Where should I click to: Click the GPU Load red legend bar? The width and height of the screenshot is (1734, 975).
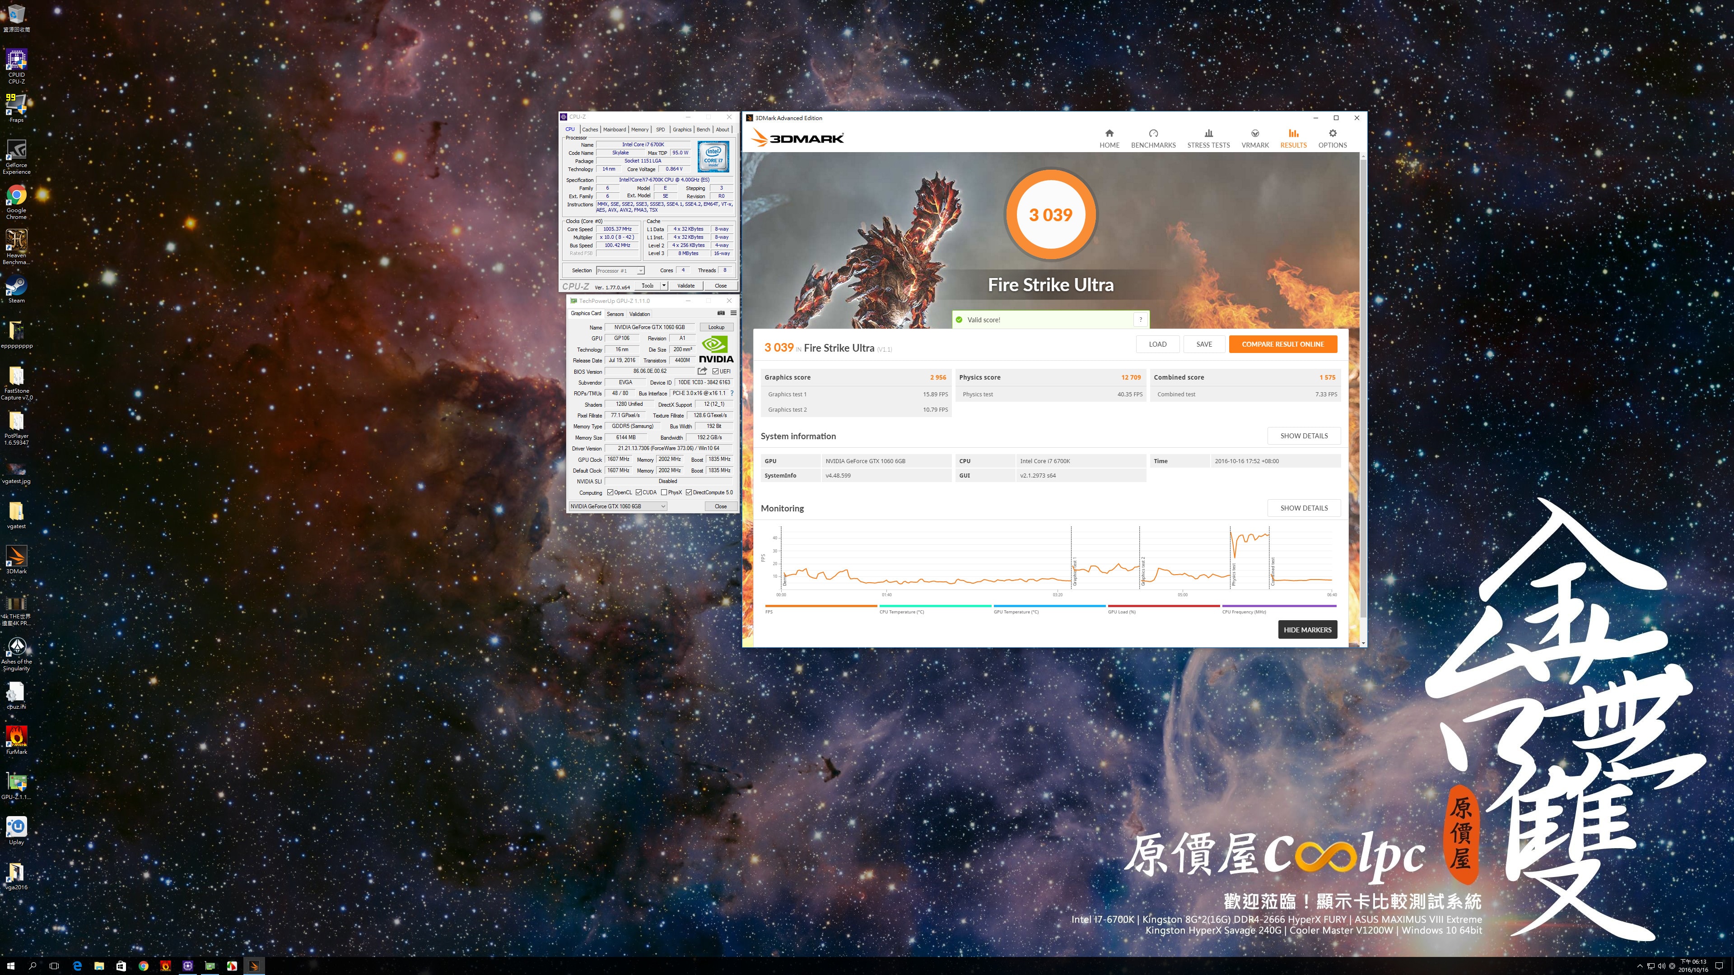[x=1163, y=606]
